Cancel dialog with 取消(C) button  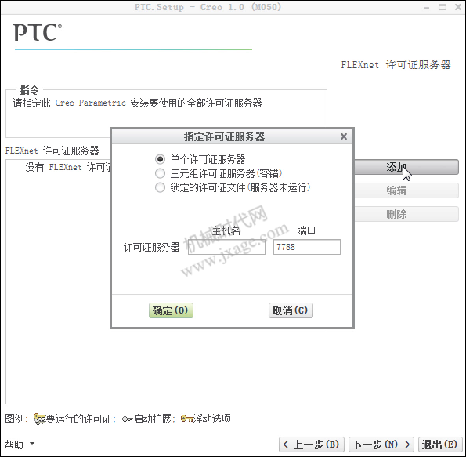point(291,310)
